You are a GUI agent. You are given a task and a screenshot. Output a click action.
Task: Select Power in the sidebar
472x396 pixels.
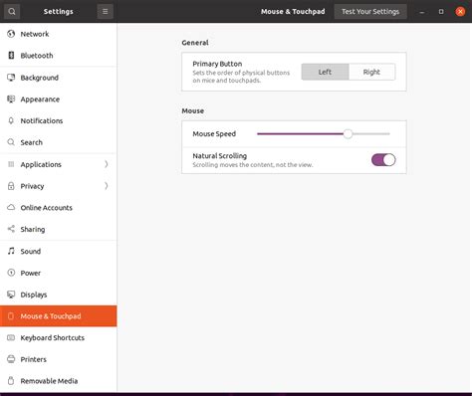click(x=59, y=273)
